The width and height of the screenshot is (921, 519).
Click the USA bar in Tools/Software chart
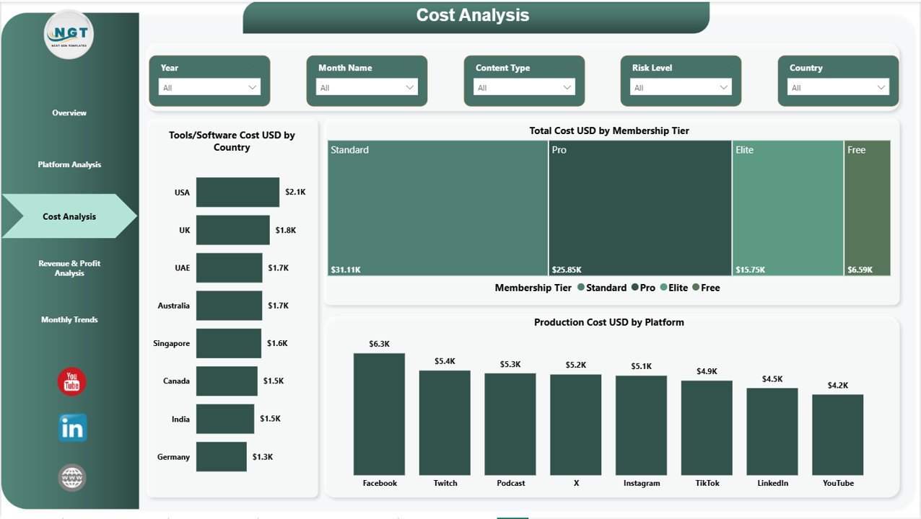click(x=237, y=192)
